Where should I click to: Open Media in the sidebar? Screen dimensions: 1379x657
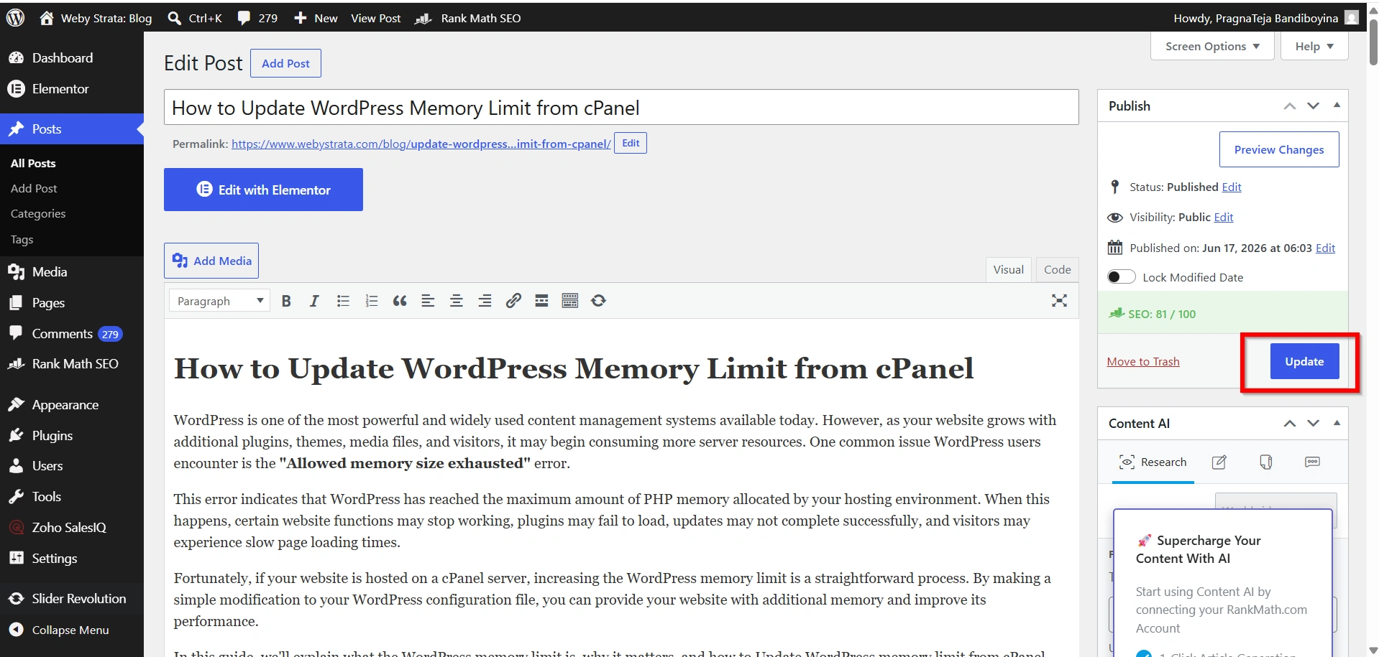(72, 272)
